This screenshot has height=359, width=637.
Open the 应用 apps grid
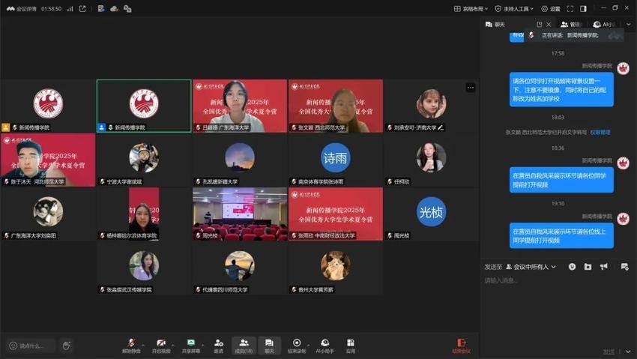click(351, 346)
